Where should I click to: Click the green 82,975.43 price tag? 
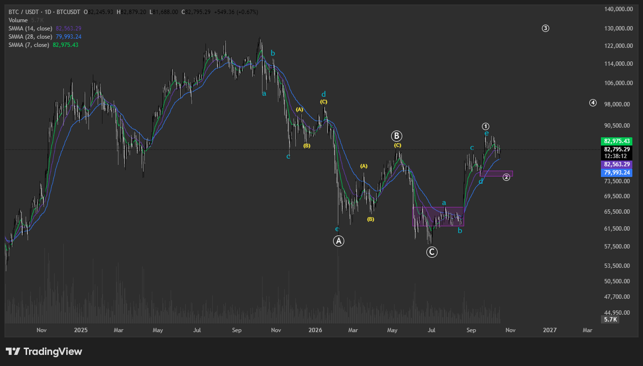point(616,141)
